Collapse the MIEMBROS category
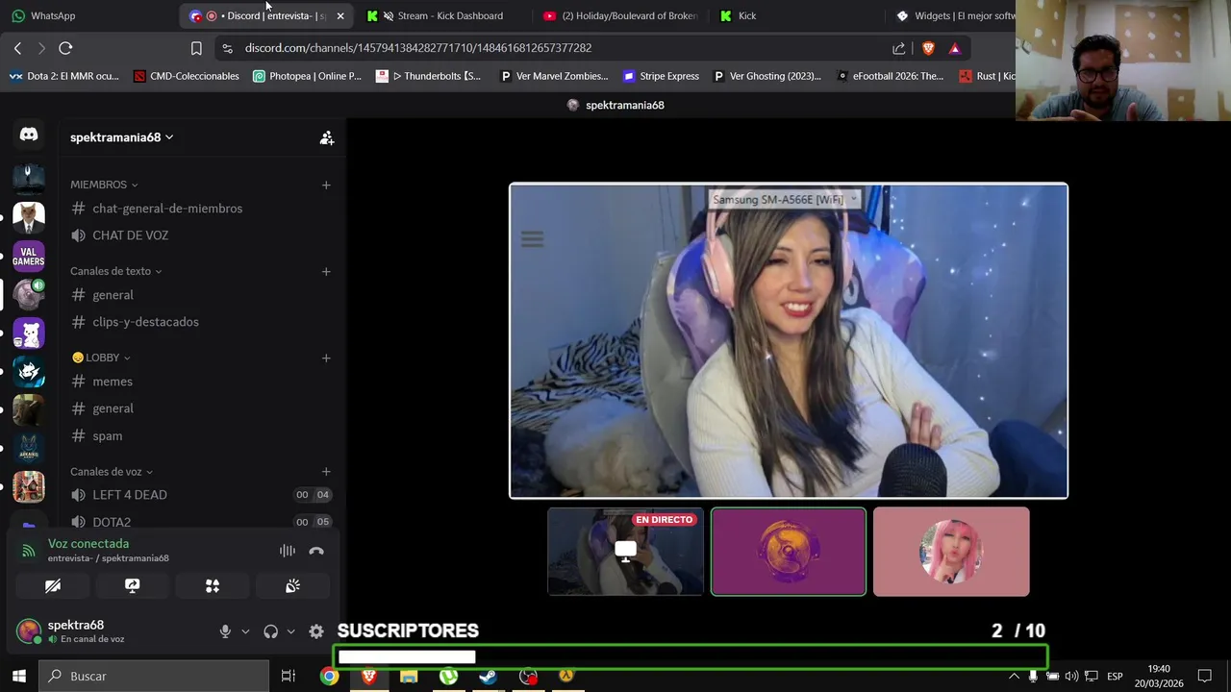 click(x=104, y=185)
